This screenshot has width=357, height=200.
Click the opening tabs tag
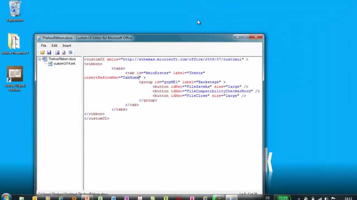[x=118, y=68]
